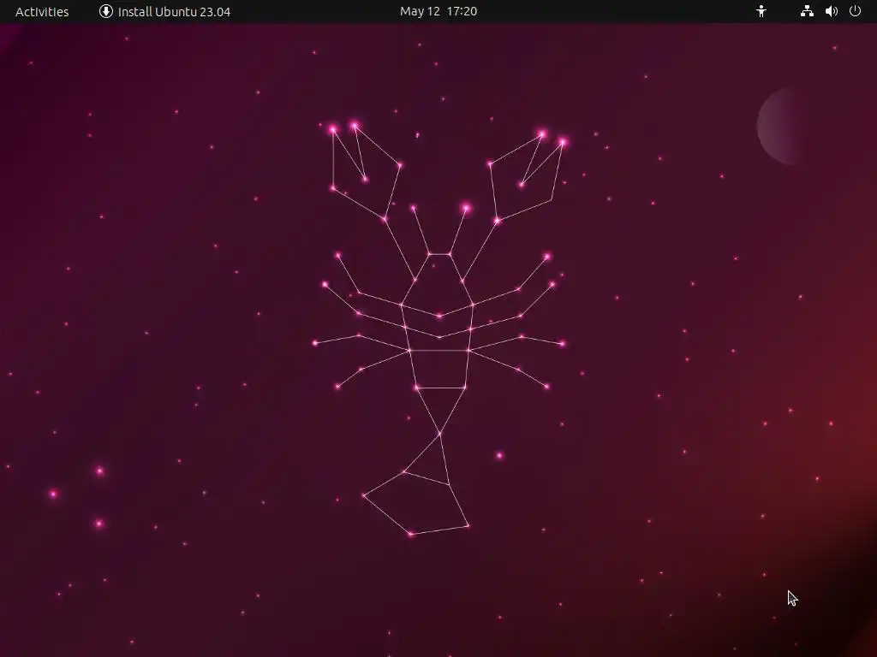Open the power menu icon
This screenshot has height=657, width=877.
[856, 11]
